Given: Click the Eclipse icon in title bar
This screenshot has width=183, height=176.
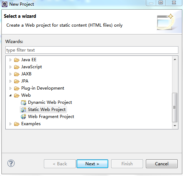Looking at the screenshot, I should (x=5, y=4).
